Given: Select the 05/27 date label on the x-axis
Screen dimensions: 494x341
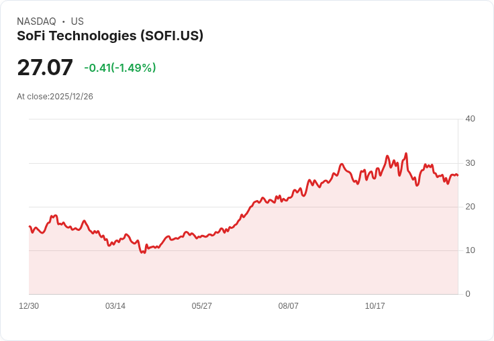Looking at the screenshot, I should (x=201, y=305).
